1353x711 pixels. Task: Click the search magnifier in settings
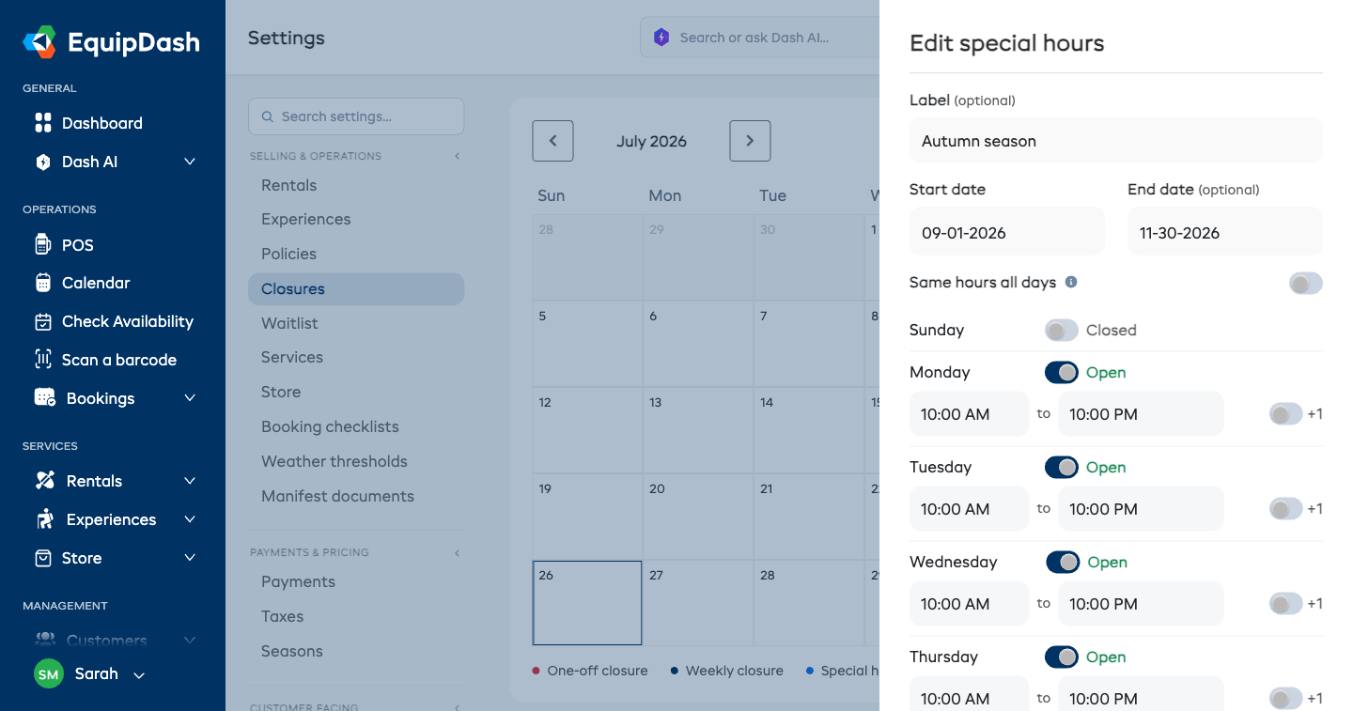pos(268,116)
